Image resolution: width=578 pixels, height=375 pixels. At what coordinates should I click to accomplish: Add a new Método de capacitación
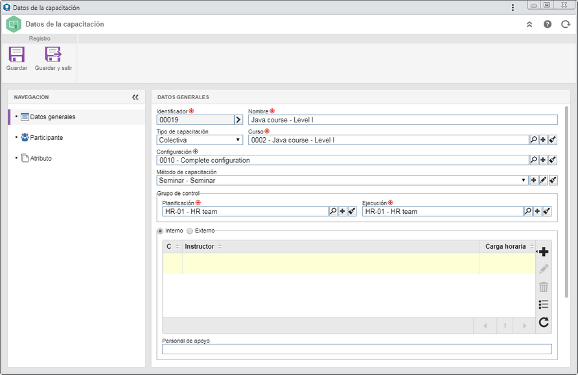[x=533, y=181]
